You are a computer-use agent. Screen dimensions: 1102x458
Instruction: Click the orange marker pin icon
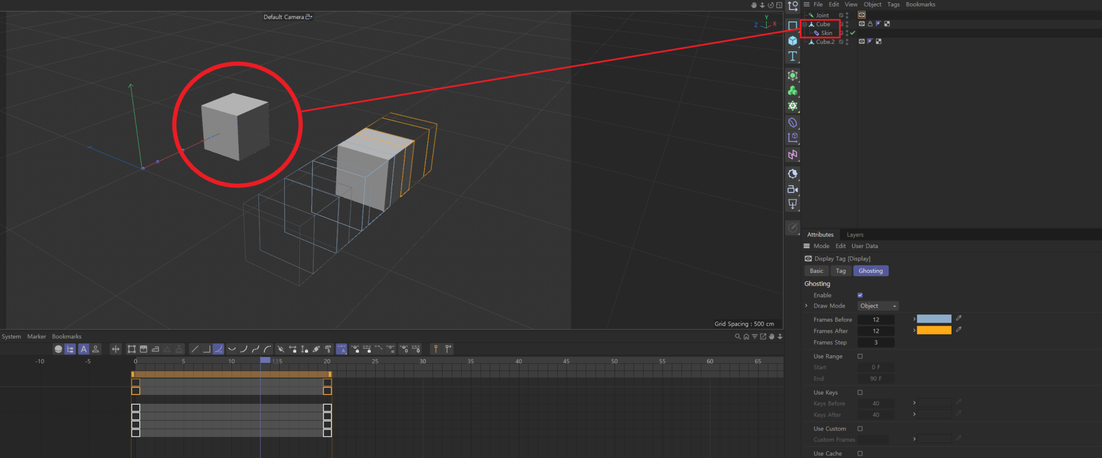[x=436, y=349]
